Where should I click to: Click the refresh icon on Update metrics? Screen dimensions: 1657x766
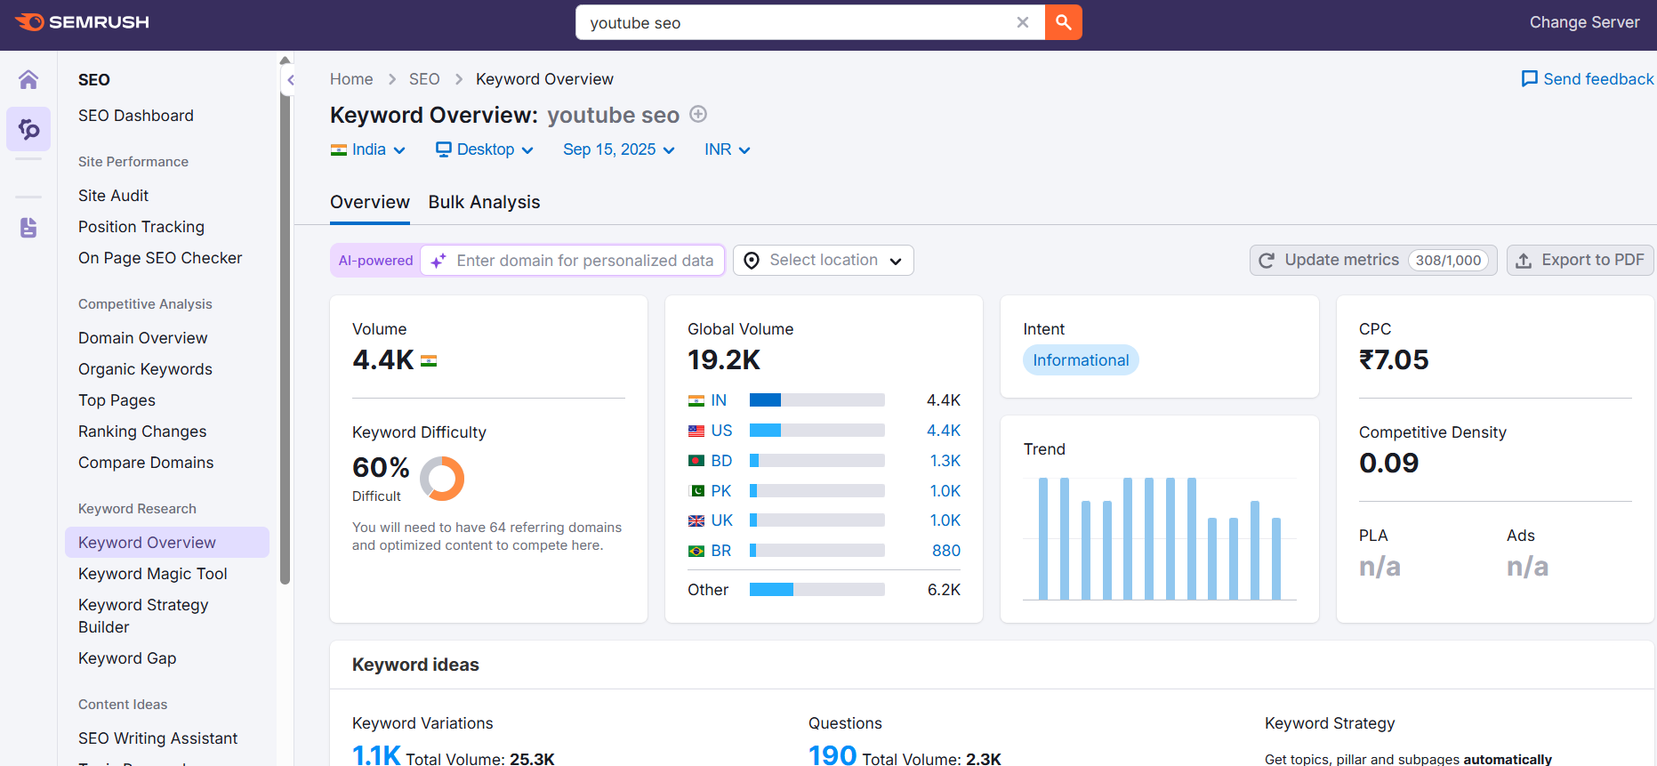(1267, 261)
